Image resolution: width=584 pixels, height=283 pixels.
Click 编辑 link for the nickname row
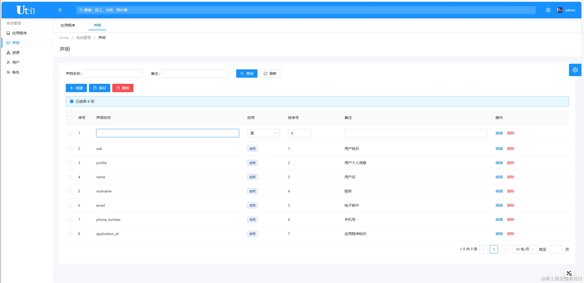[499, 191]
